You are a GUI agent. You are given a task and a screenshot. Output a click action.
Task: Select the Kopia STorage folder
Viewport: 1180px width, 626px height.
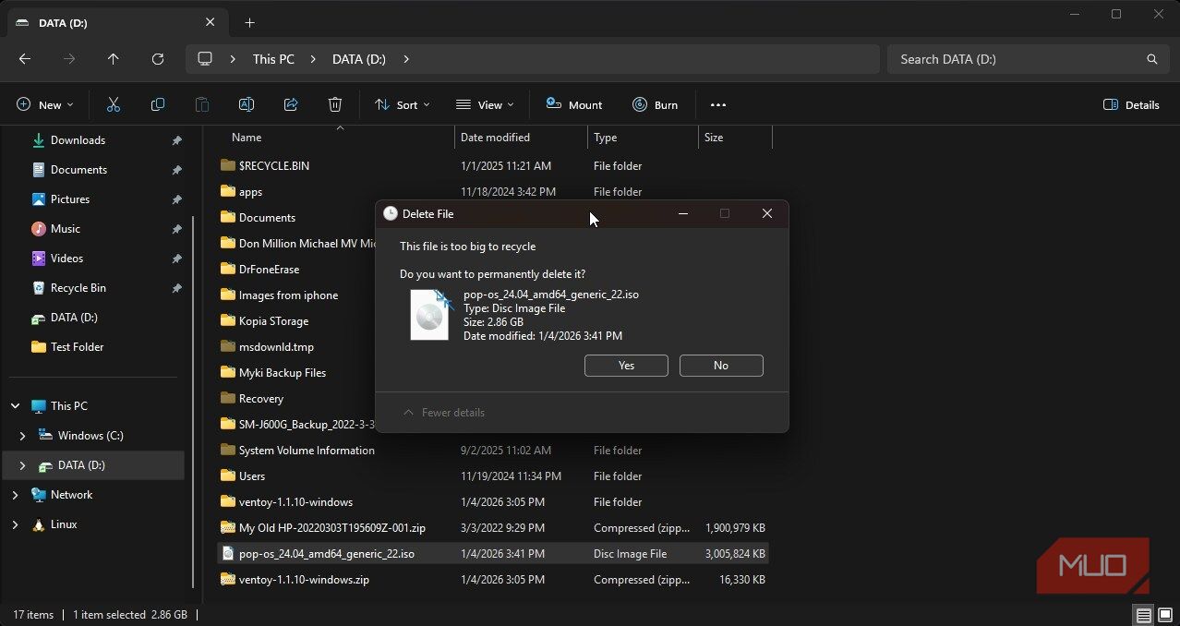coord(273,321)
